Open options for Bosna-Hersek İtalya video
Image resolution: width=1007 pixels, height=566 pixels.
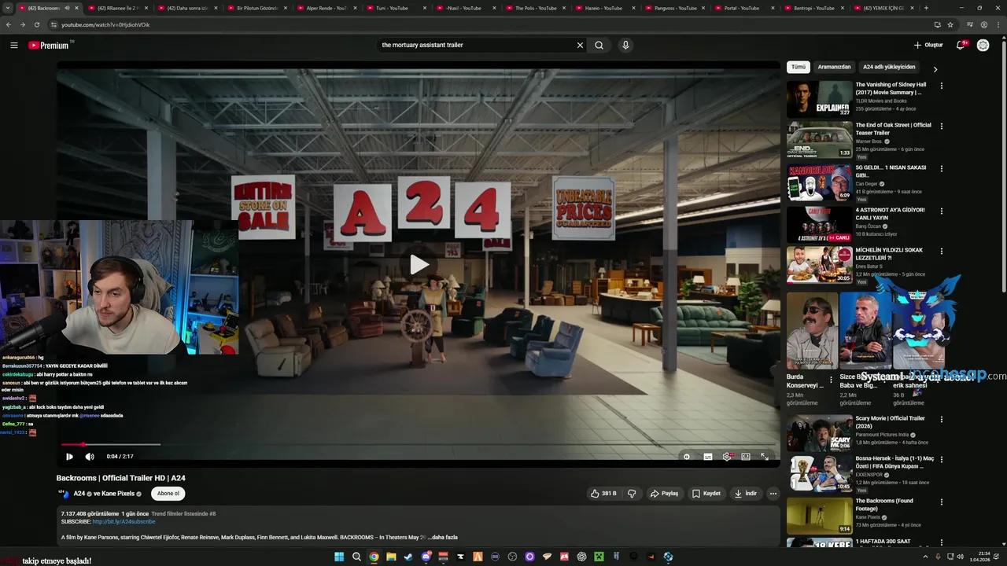coord(941,459)
